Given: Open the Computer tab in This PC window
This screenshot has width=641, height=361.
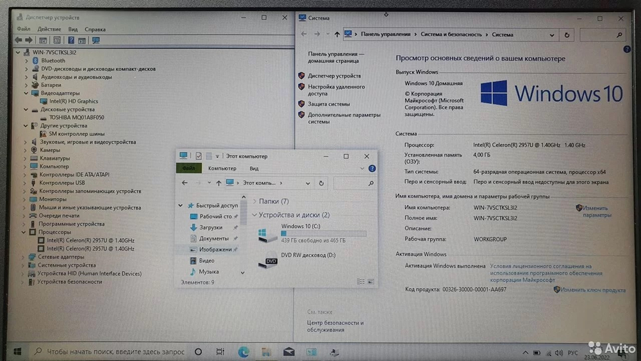Looking at the screenshot, I should tap(222, 168).
